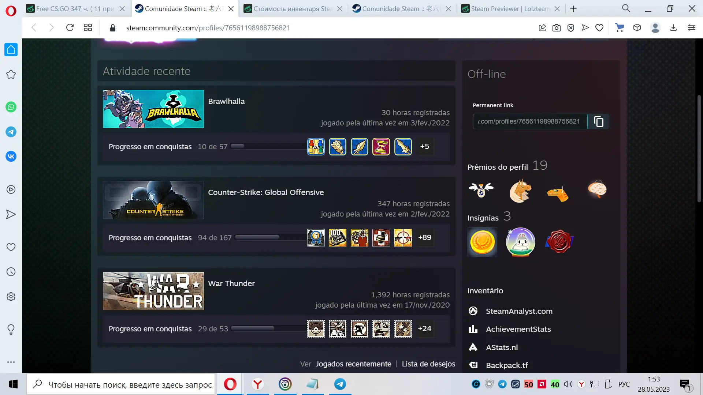Open the first Brawlhalla achievement icon
The width and height of the screenshot is (703, 395).
pos(316,147)
